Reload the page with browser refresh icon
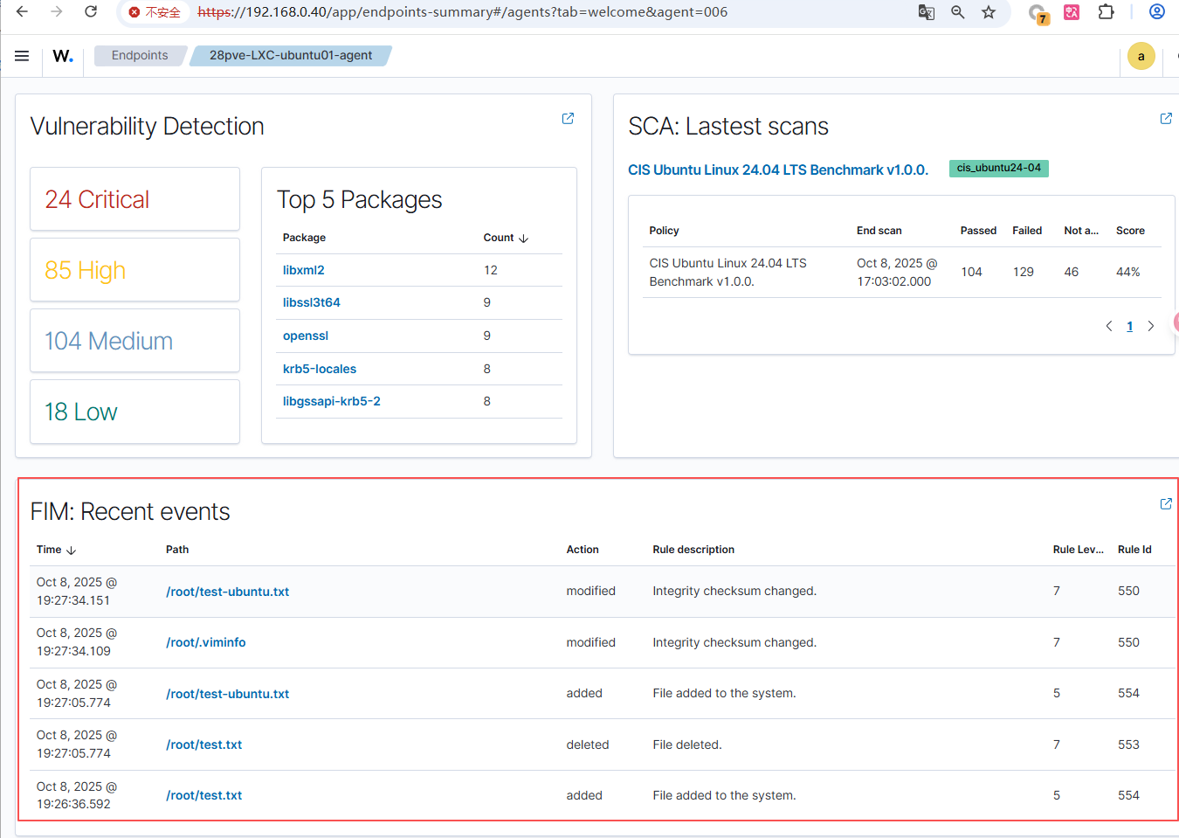 click(x=91, y=12)
